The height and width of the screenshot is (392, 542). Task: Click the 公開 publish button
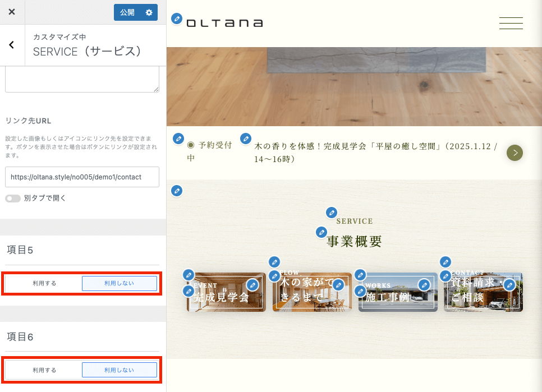pyautogui.click(x=127, y=12)
